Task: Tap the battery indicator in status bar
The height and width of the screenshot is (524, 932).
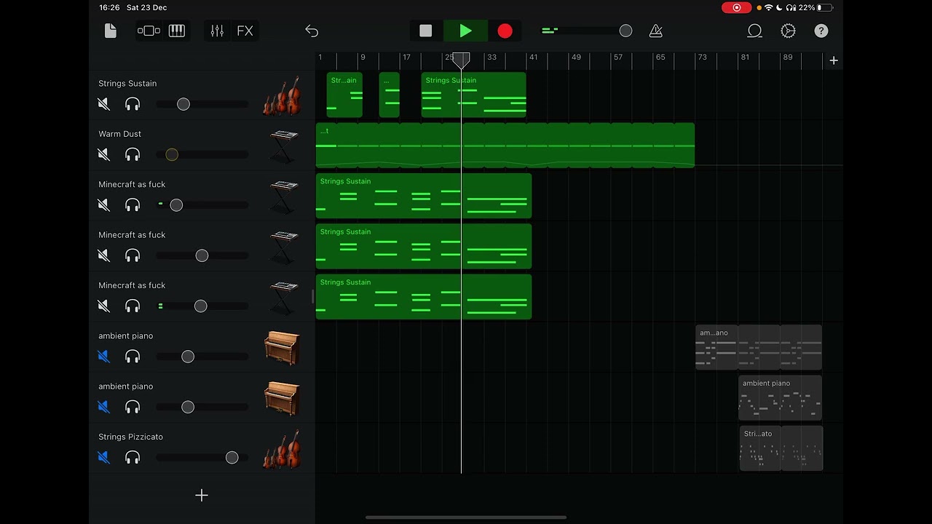Action: pyautogui.click(x=824, y=7)
